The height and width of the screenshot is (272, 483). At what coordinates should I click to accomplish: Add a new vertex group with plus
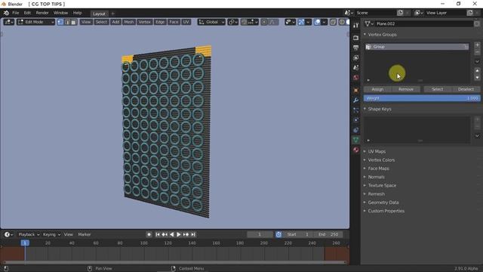tap(477, 45)
